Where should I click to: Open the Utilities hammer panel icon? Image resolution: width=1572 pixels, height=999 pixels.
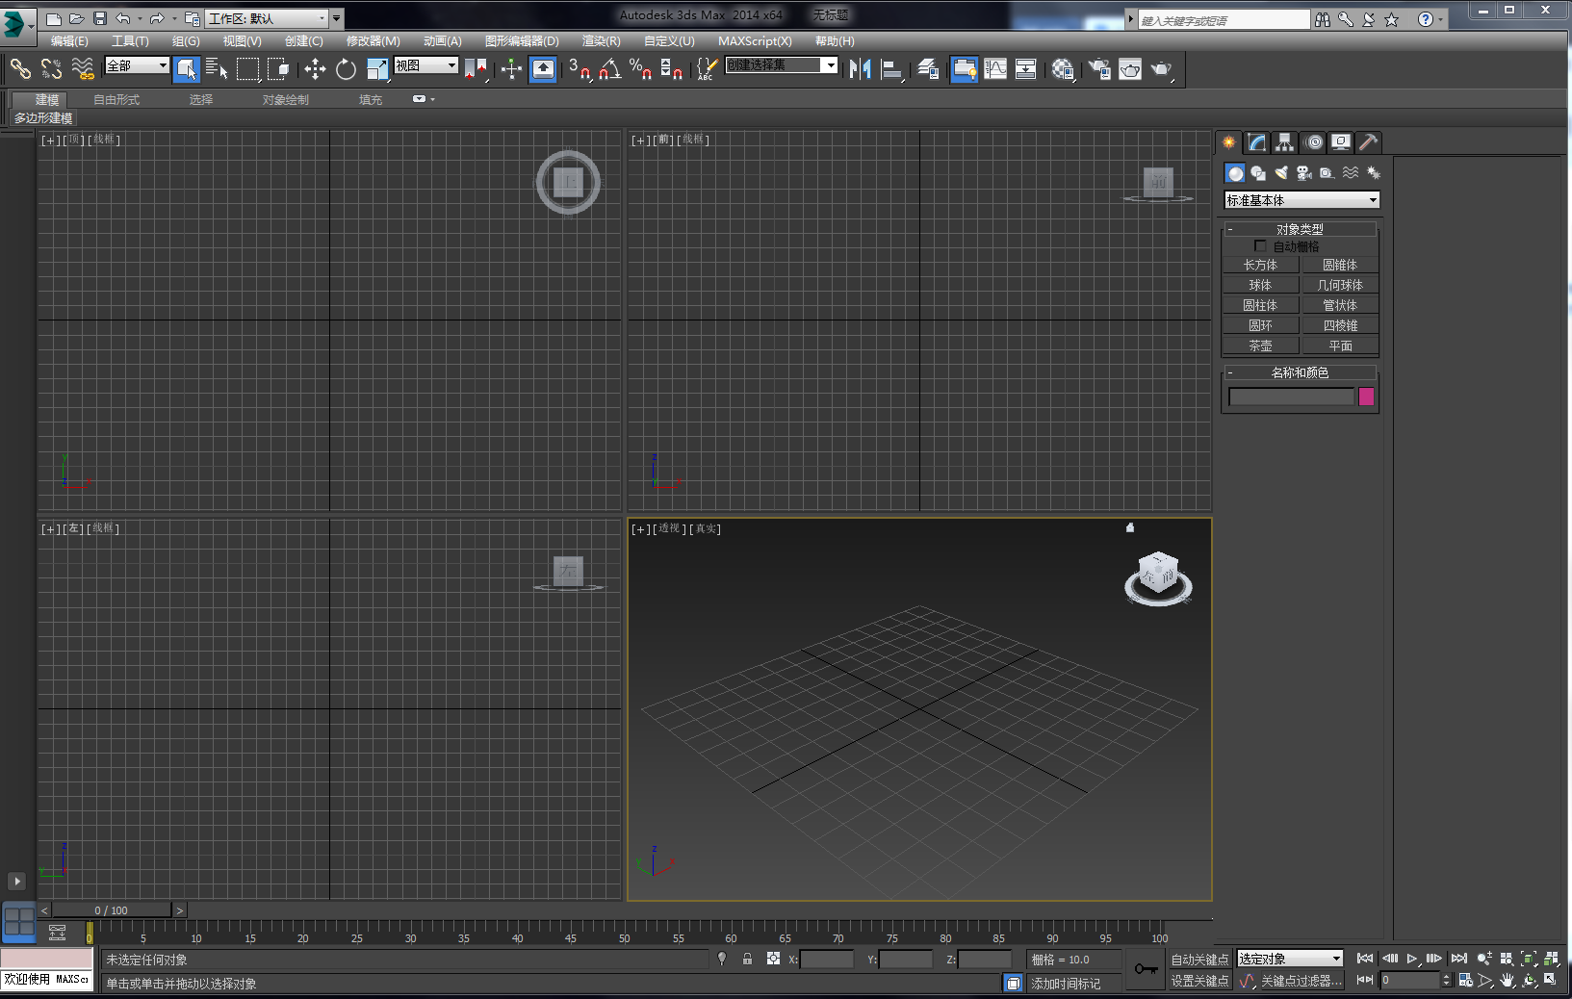click(x=1368, y=142)
